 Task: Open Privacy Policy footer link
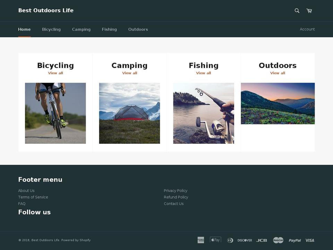(176, 191)
